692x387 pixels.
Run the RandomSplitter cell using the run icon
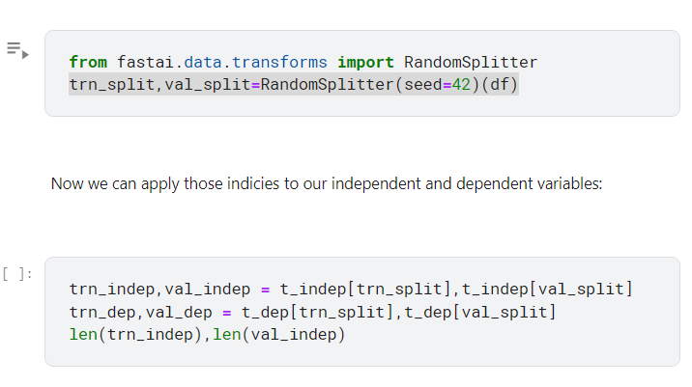click(17, 50)
